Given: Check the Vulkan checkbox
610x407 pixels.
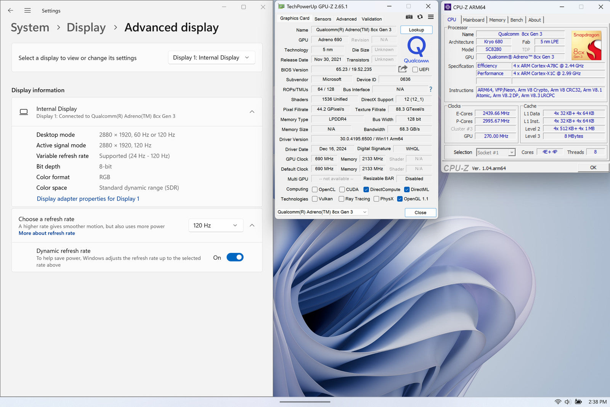Looking at the screenshot, I should coord(315,199).
